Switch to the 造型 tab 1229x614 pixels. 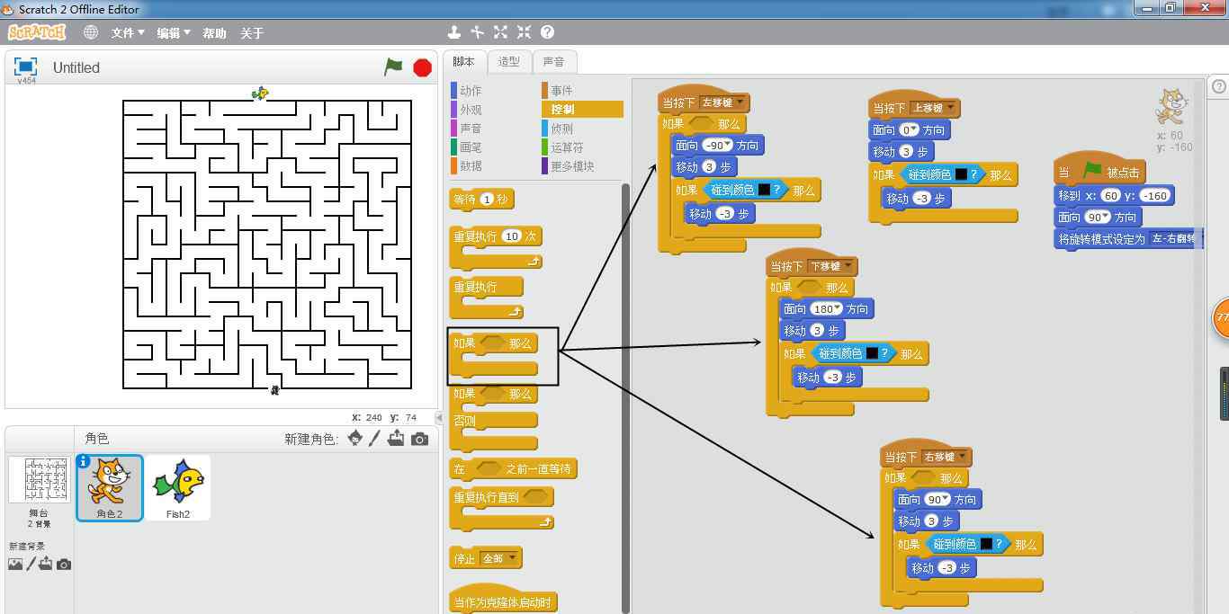coord(508,61)
